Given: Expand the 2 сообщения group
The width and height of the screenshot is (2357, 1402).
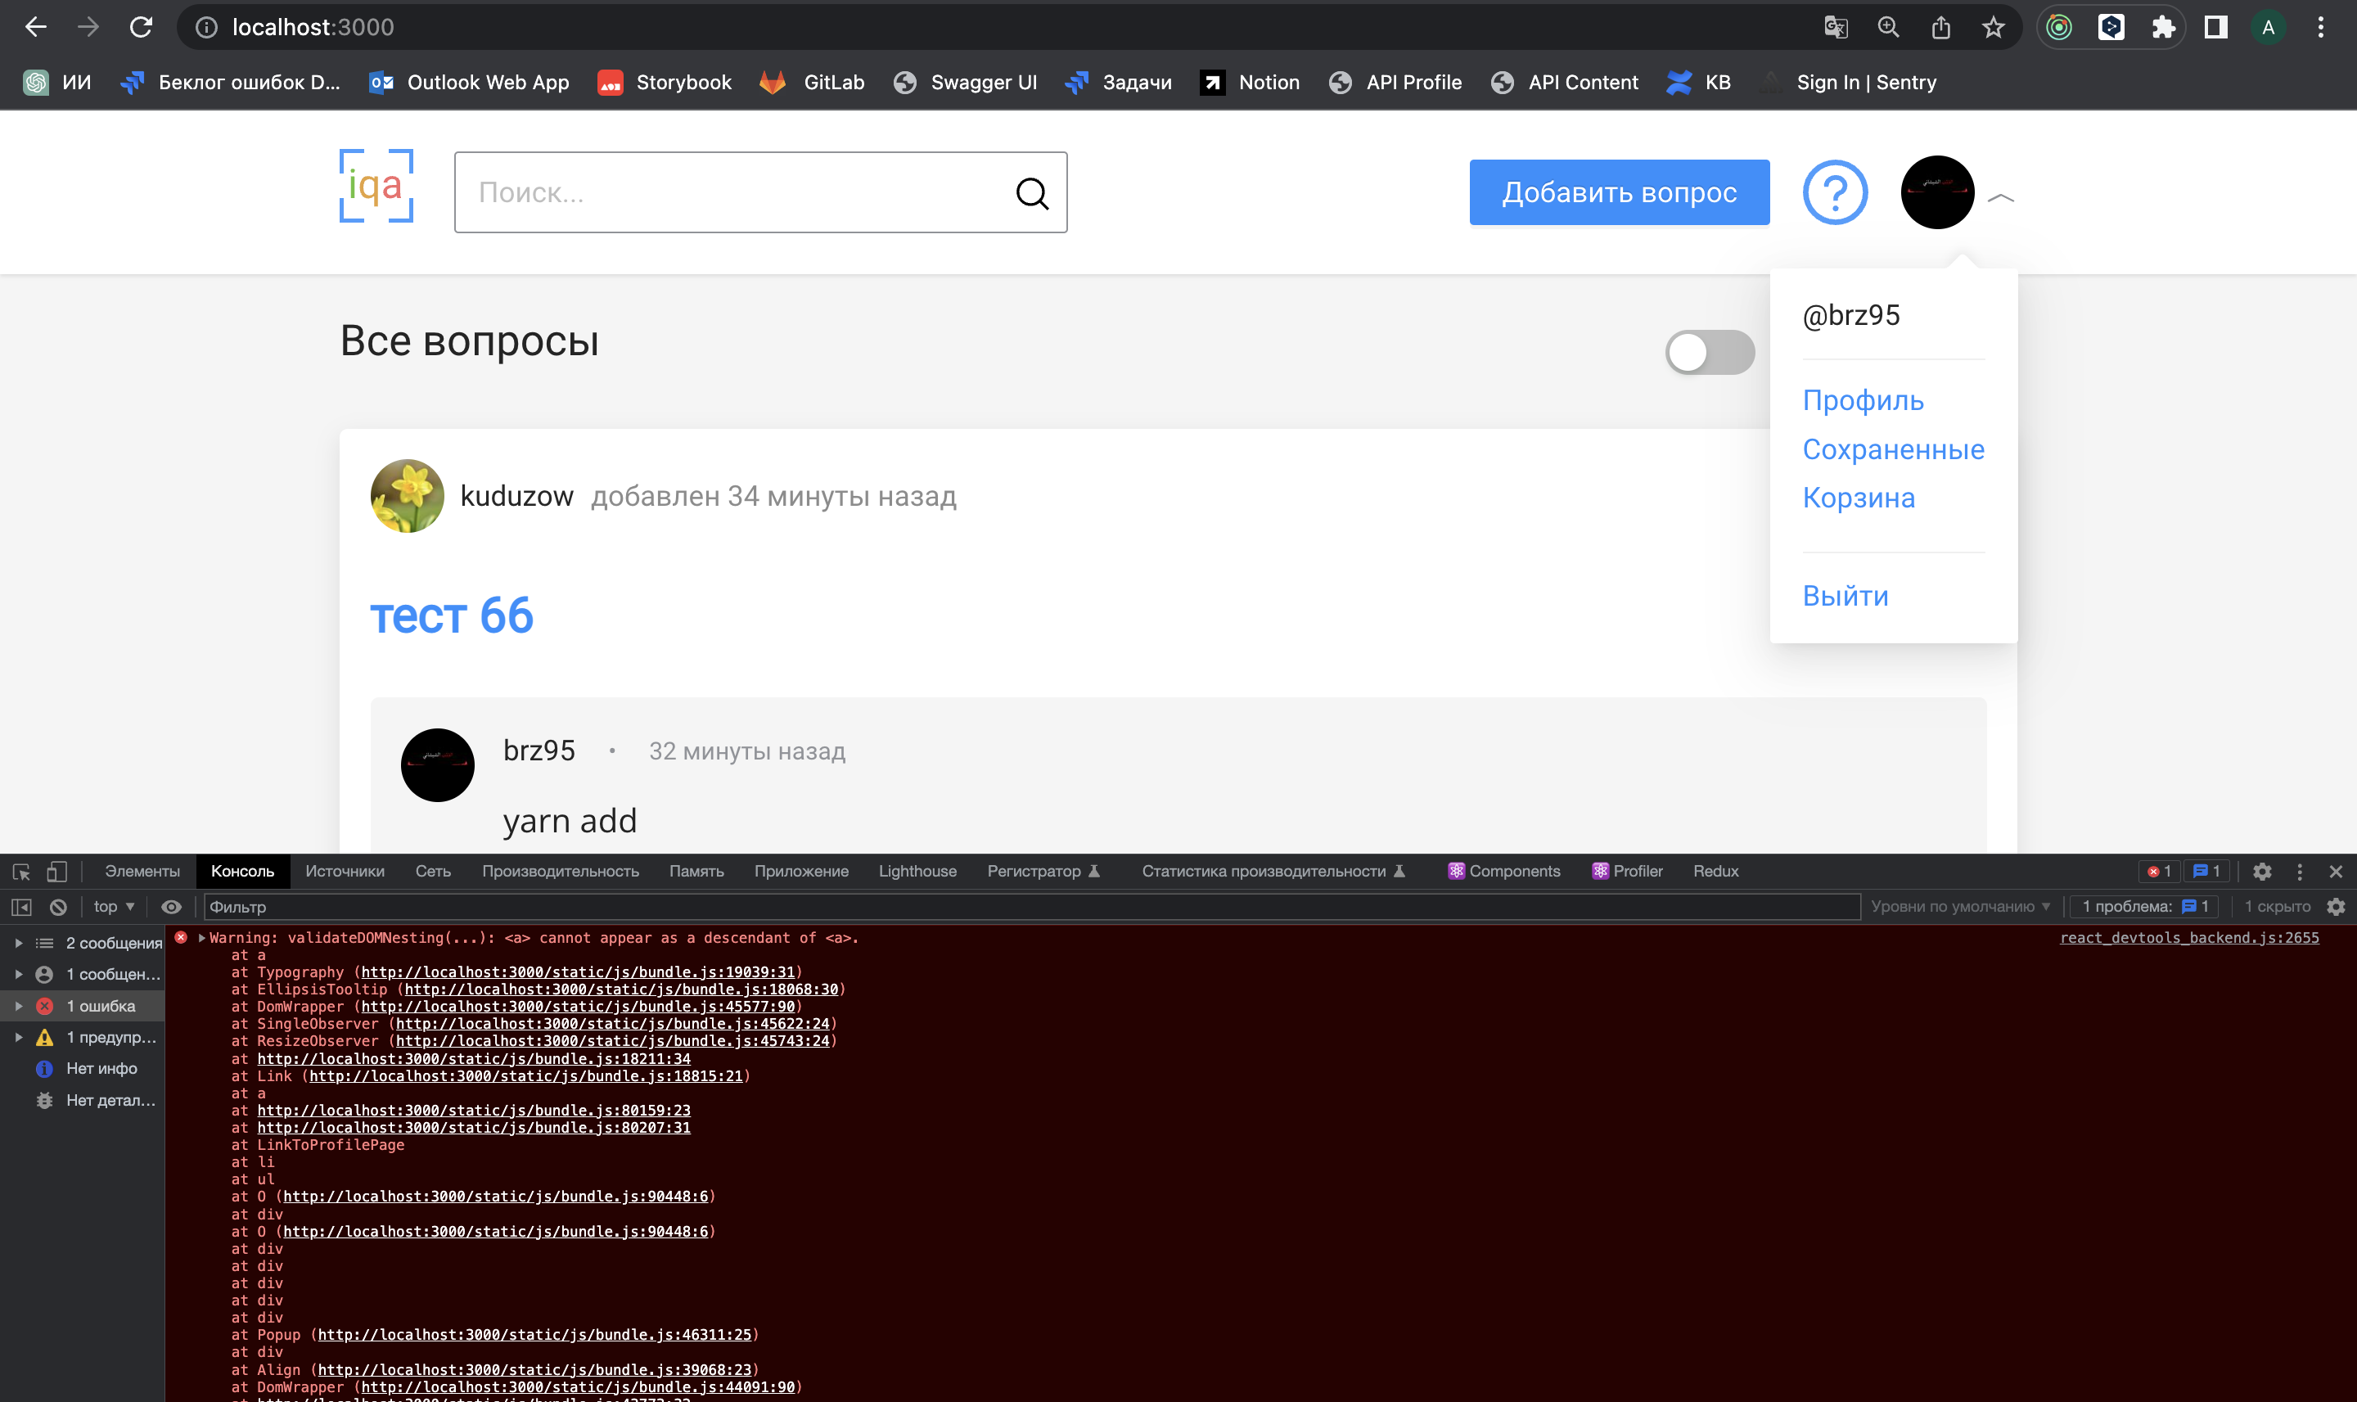Looking at the screenshot, I should [19, 943].
